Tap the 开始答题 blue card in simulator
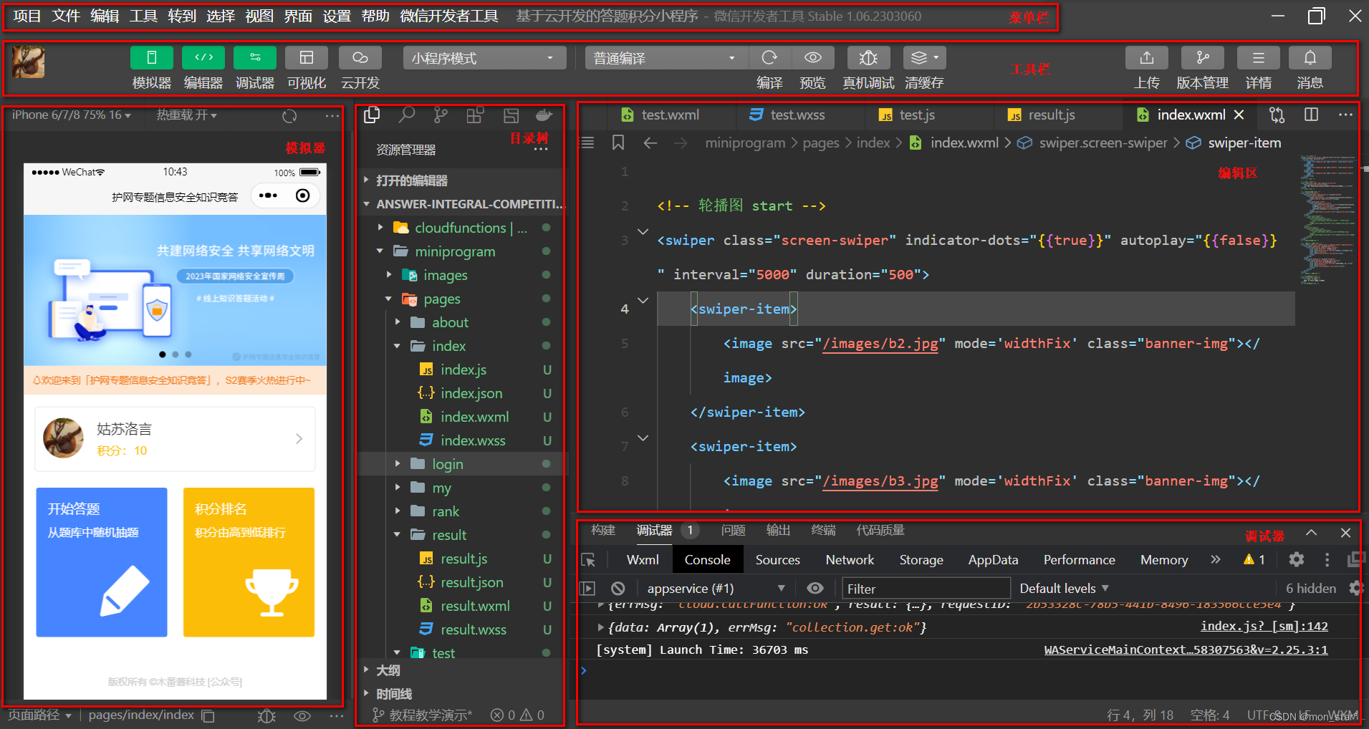Viewport: 1369px width, 729px height. coord(102,562)
